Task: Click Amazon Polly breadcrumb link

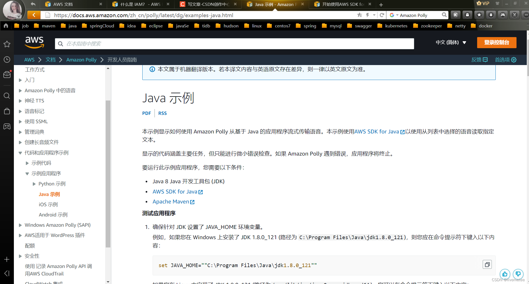Action: 81,60
